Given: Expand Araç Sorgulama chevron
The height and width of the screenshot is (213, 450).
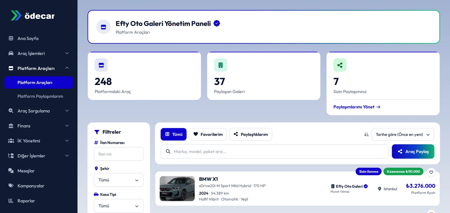Looking at the screenshot, I should 67,111.
